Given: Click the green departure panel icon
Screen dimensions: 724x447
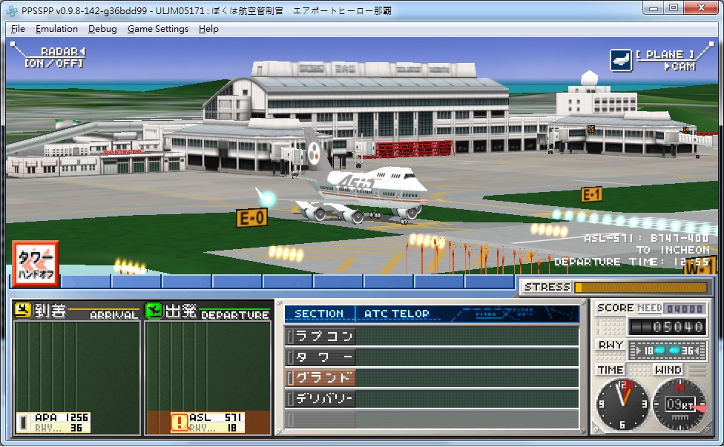Looking at the screenshot, I should tap(154, 311).
